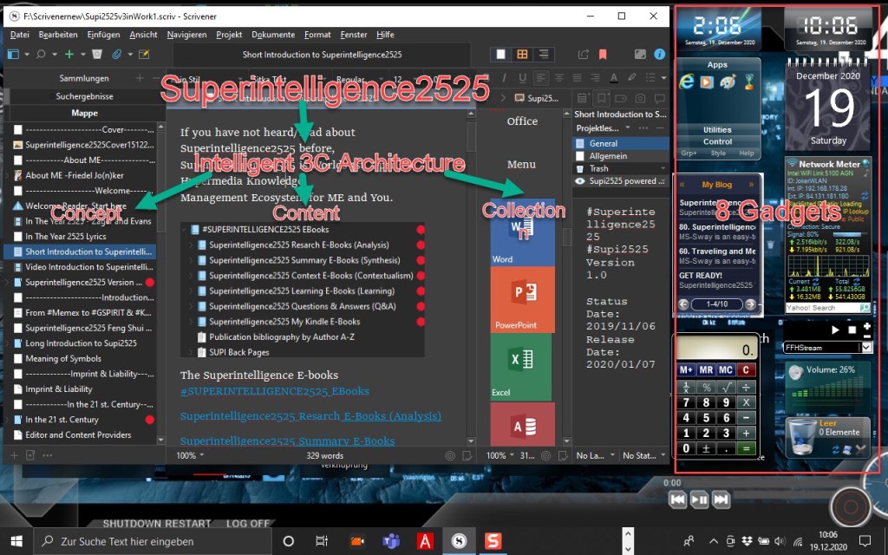Image resolution: width=888 pixels, height=555 pixels.
Task: Switch to the Suchergebnisse collection tab
Action: [84, 96]
